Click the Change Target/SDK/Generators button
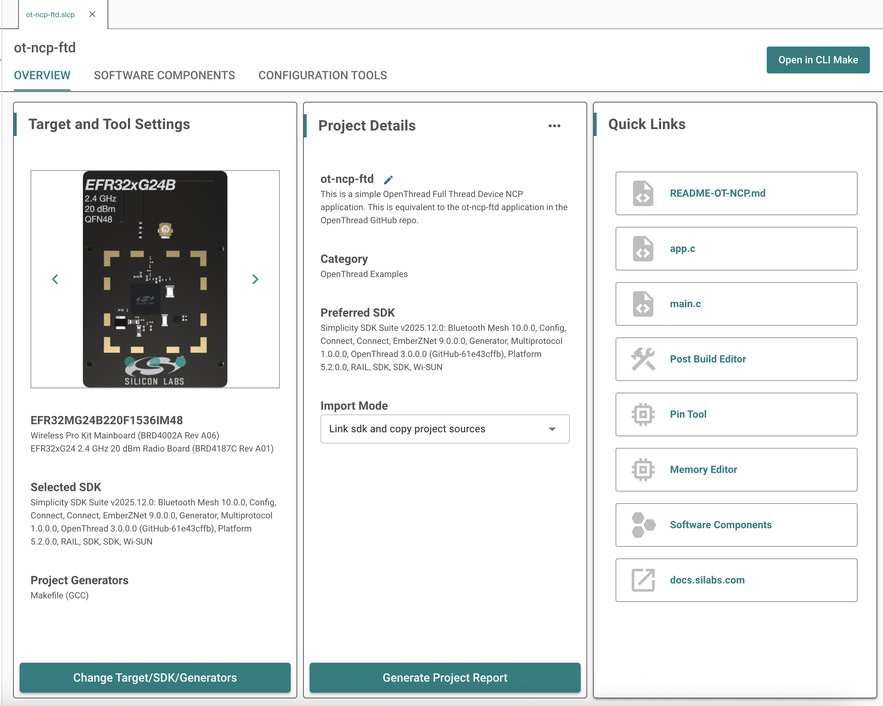883x706 pixels. [x=155, y=677]
